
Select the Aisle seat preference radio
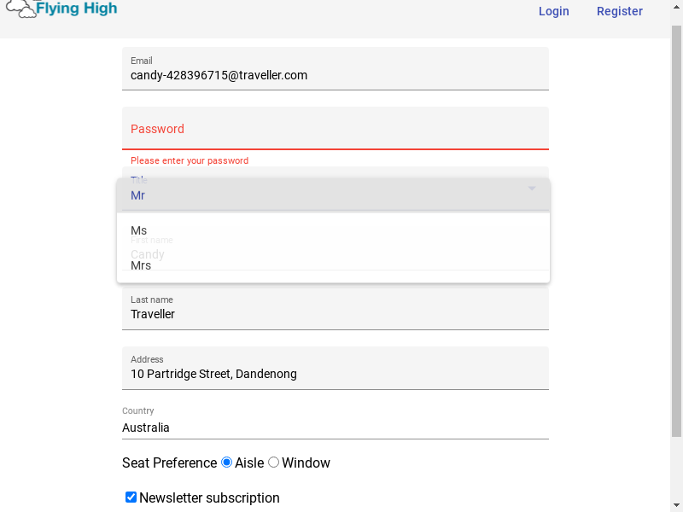[226, 462]
